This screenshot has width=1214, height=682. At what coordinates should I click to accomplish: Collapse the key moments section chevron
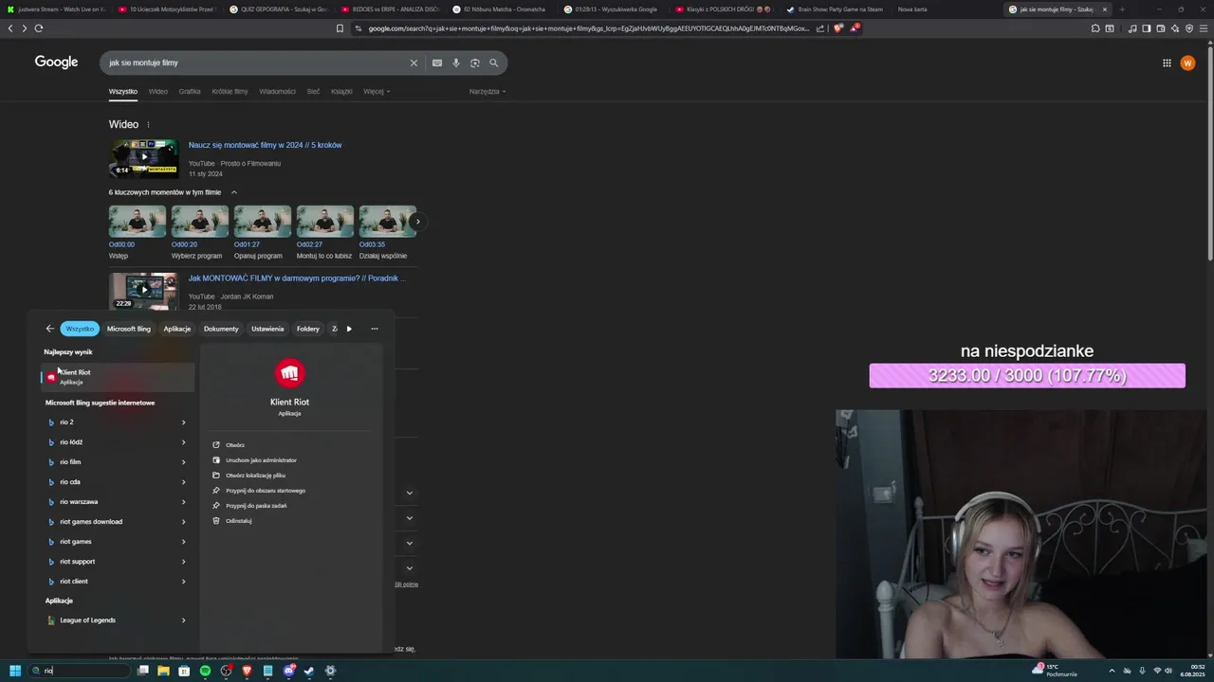(x=234, y=192)
